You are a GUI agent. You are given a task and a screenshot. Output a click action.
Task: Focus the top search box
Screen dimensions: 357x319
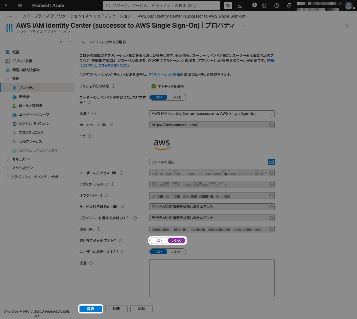161,6
